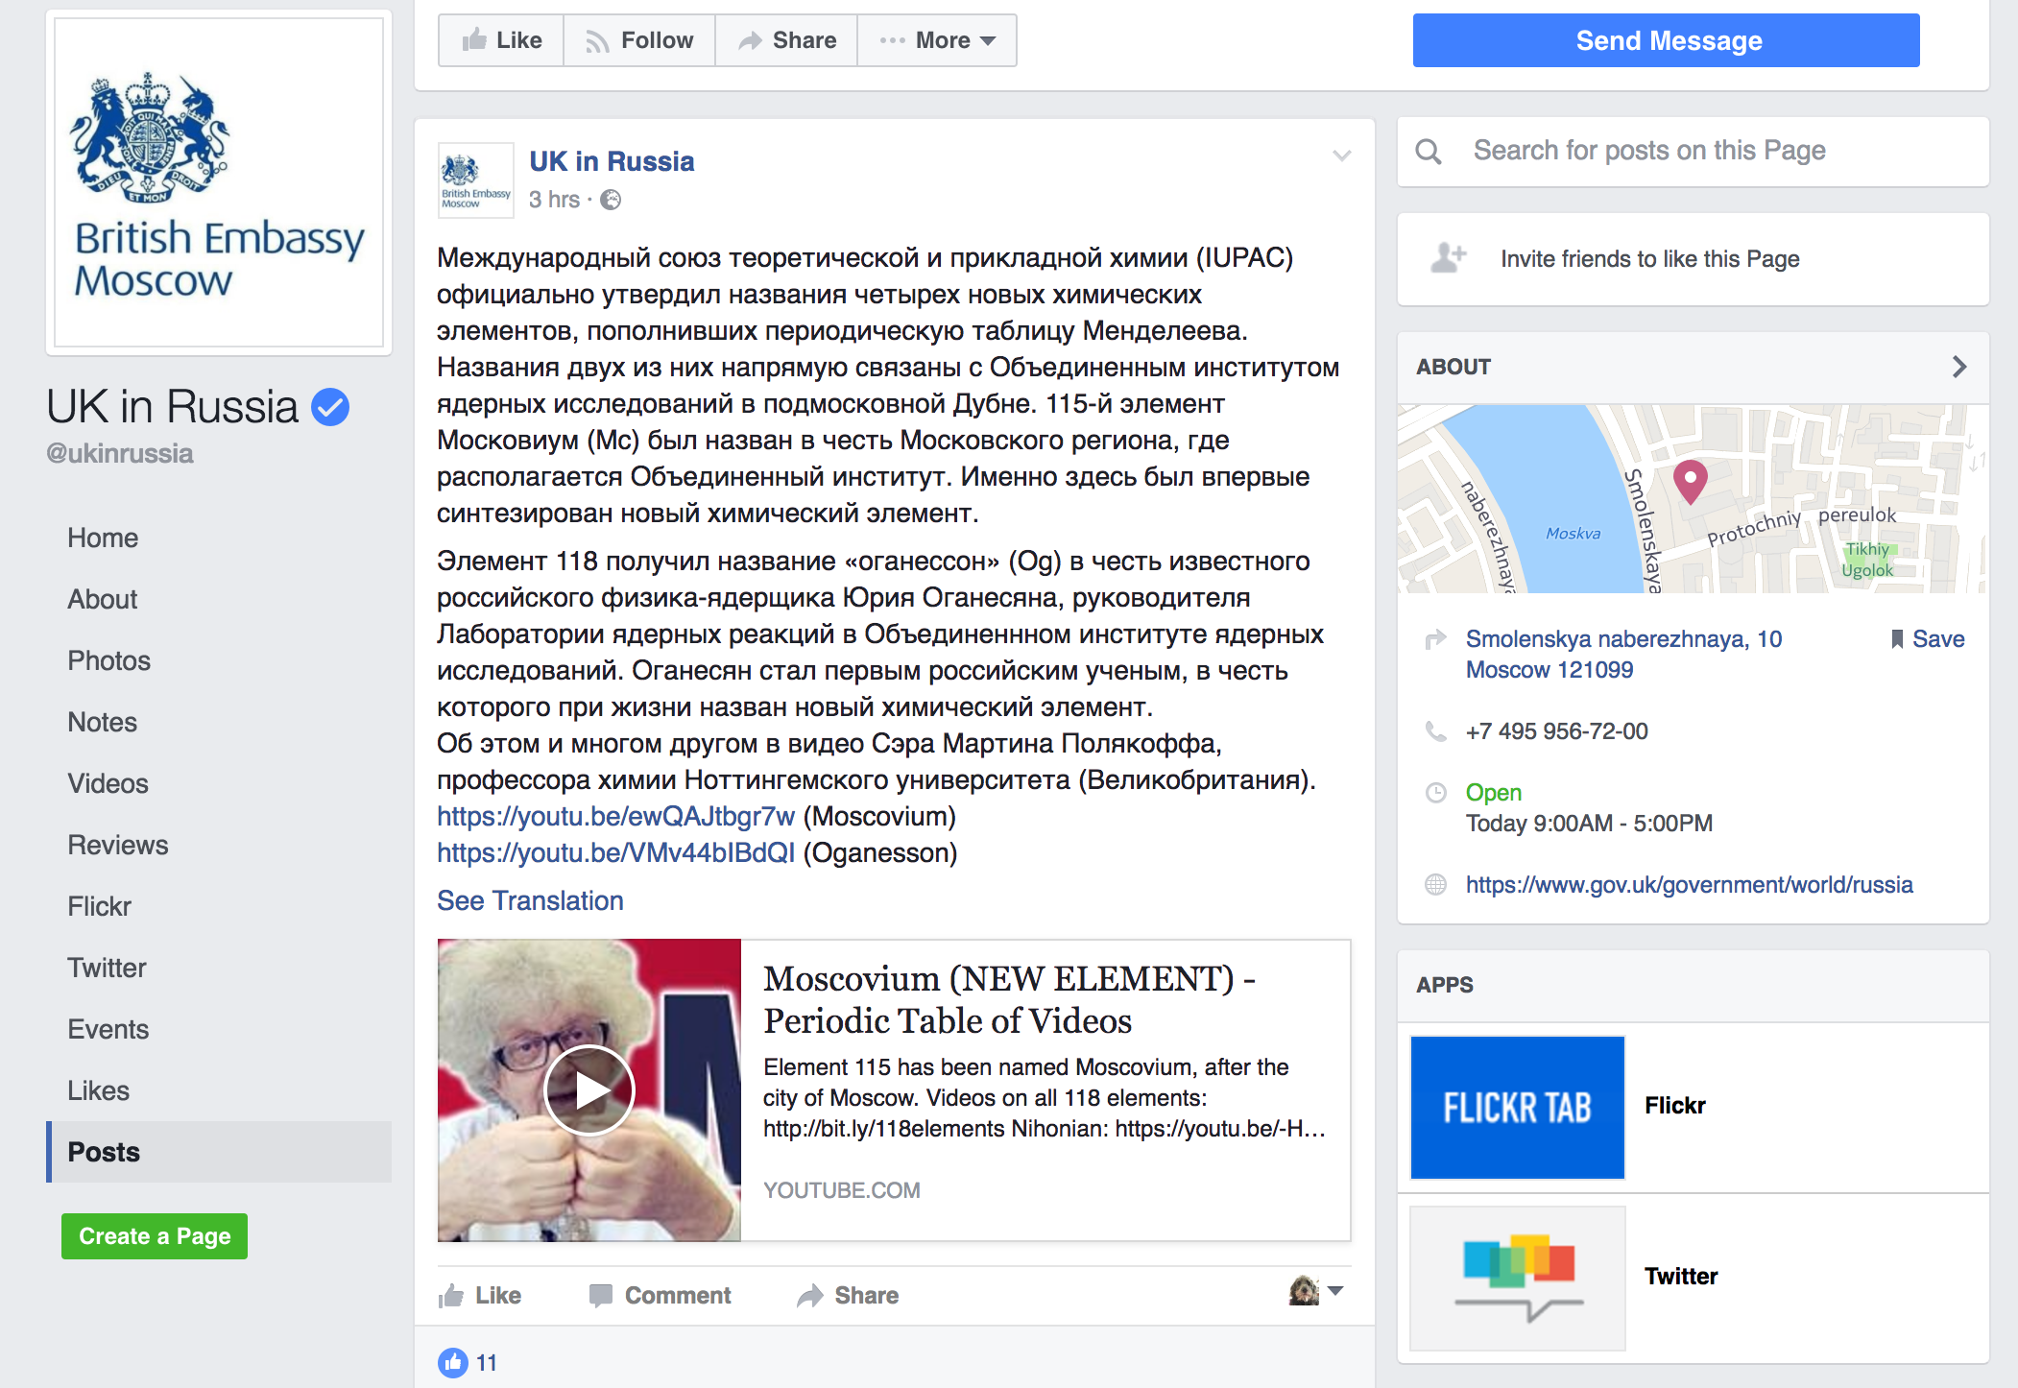The height and width of the screenshot is (1388, 2018).
Task: Select Reviews in the left menu
Action: tap(117, 845)
